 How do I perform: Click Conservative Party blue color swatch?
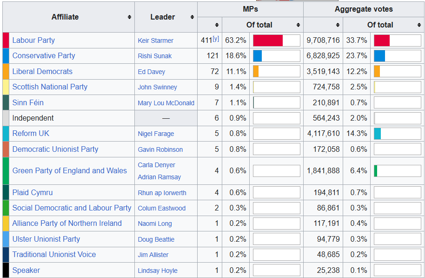[x=6, y=56]
